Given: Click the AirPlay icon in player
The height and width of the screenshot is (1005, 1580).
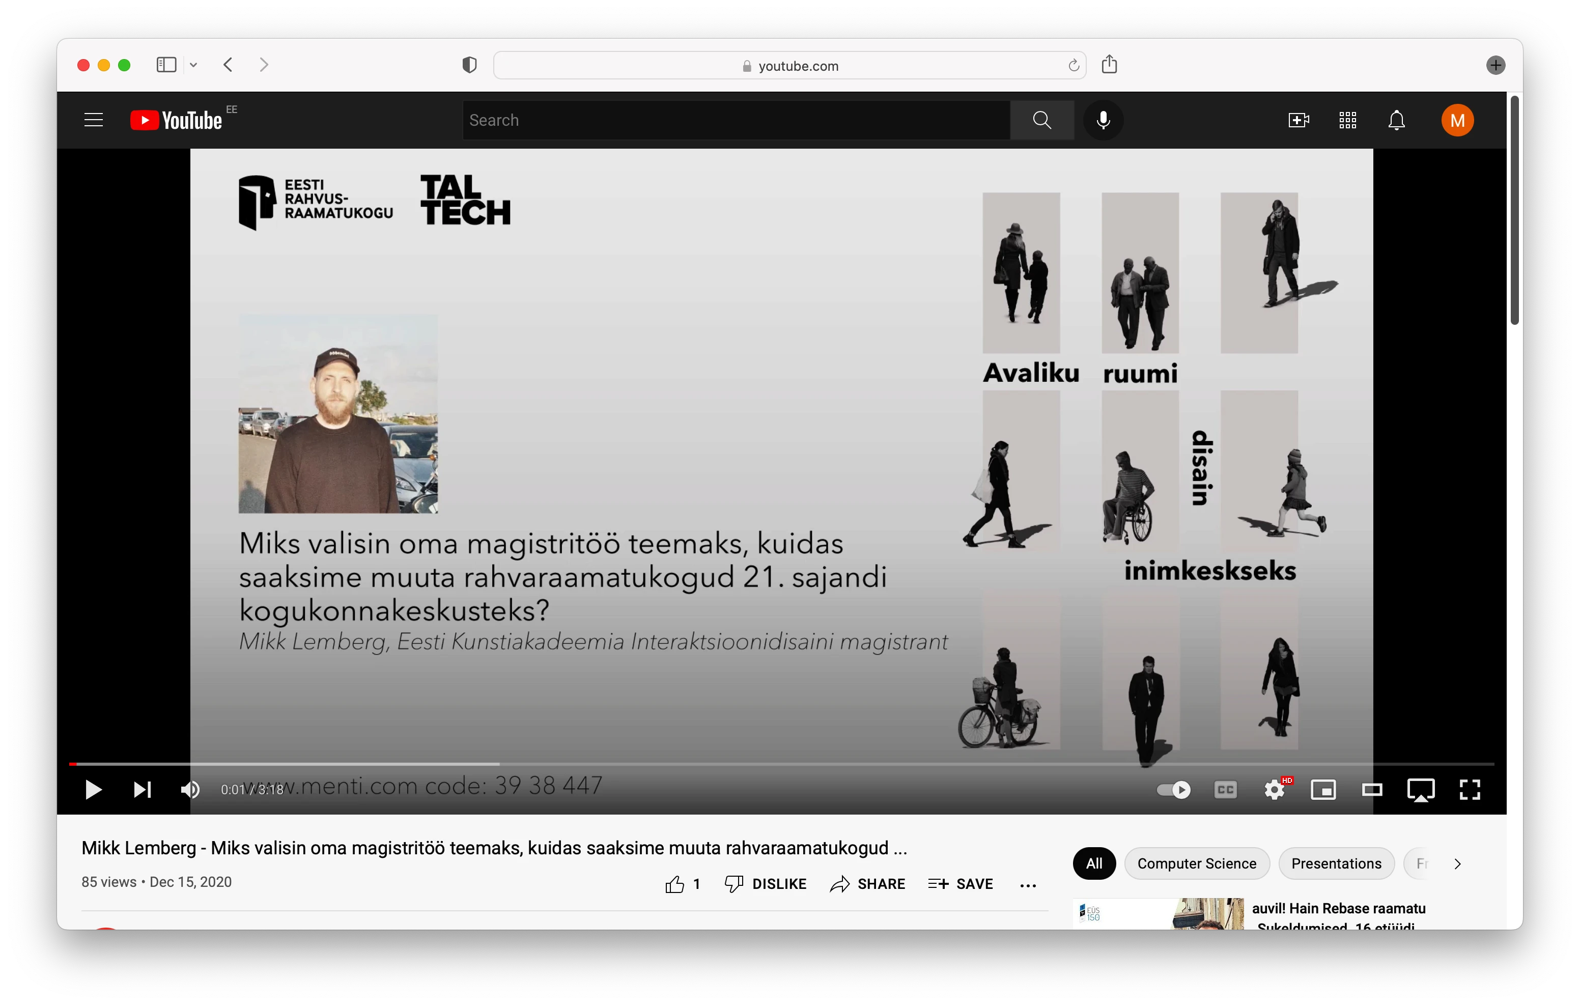Looking at the screenshot, I should tap(1421, 789).
